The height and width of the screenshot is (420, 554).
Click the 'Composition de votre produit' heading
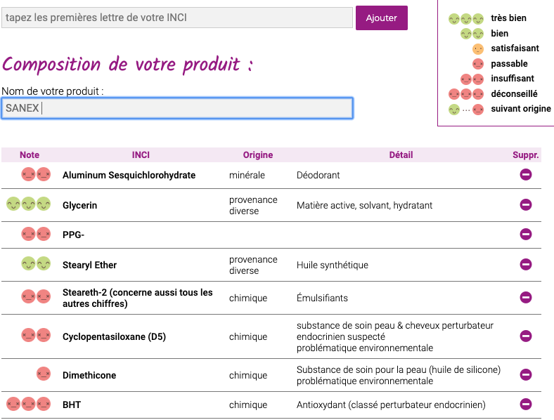127,65
